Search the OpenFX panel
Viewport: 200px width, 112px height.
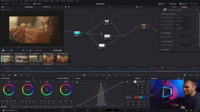point(194,7)
